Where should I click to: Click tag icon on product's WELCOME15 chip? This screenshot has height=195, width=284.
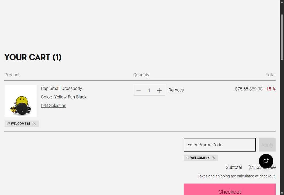[x=8, y=124]
